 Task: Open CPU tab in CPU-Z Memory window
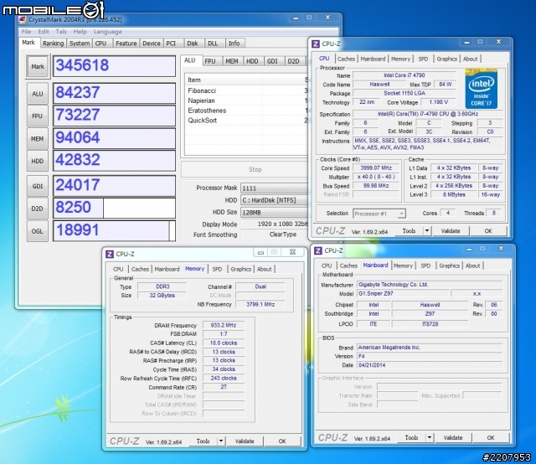point(118,269)
